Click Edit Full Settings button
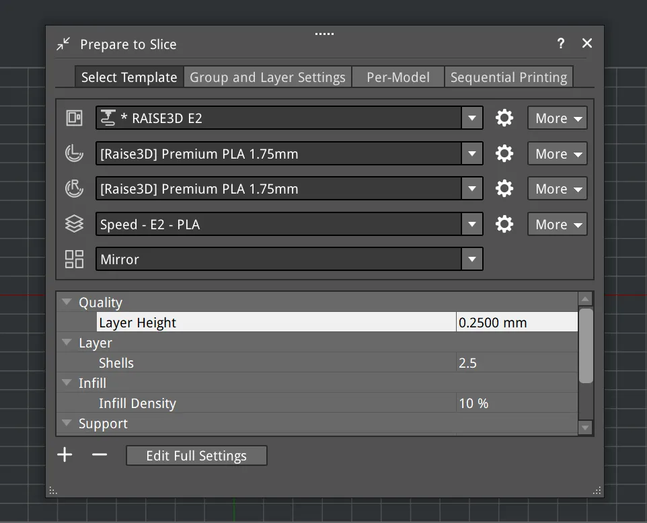 [x=196, y=455]
